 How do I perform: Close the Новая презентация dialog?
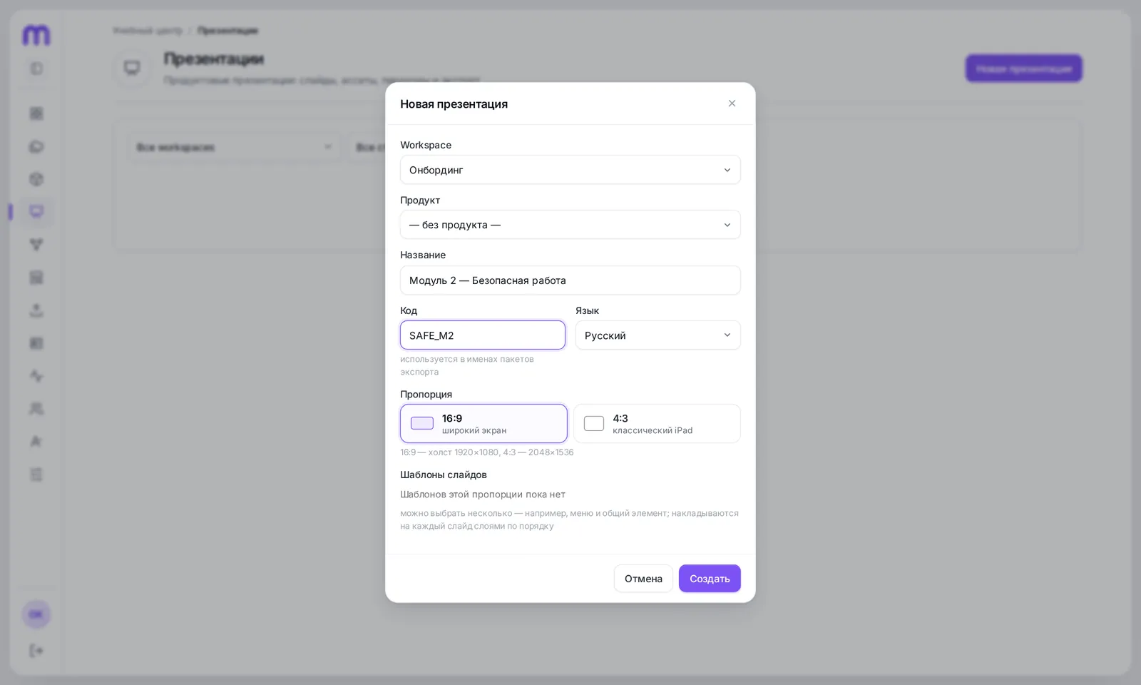tap(732, 103)
